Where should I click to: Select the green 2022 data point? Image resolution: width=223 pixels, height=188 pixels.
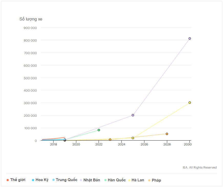99,130
